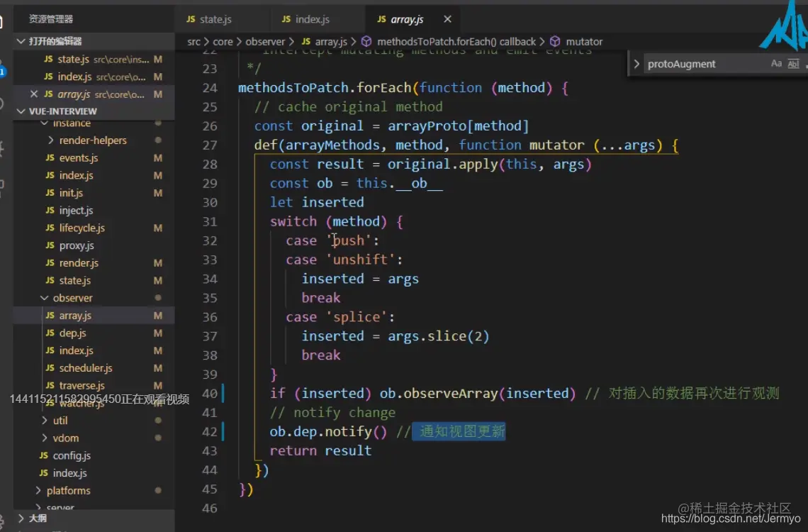Click JS icon of events.js in explorer
This screenshot has width=808, height=532.
pos(50,157)
